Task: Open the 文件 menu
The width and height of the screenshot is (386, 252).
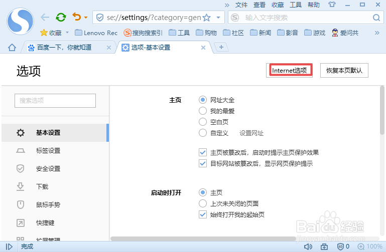Action: (241, 5)
